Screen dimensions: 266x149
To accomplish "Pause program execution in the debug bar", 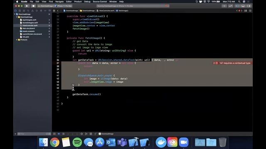I will coord(64,134).
